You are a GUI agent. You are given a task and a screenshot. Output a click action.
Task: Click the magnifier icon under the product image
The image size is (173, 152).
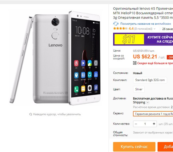31,114
